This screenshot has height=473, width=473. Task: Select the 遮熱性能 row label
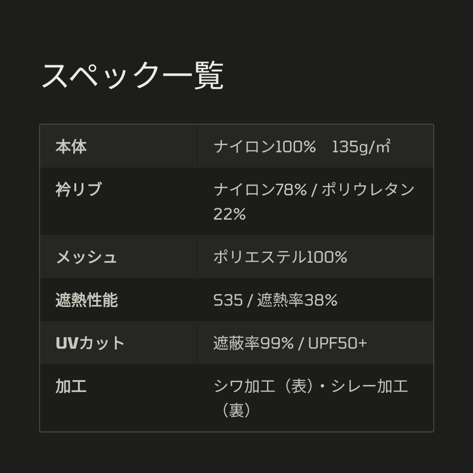point(86,300)
